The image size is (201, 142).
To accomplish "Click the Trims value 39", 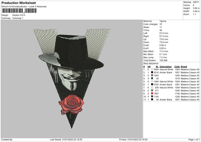I will point(160,30).
